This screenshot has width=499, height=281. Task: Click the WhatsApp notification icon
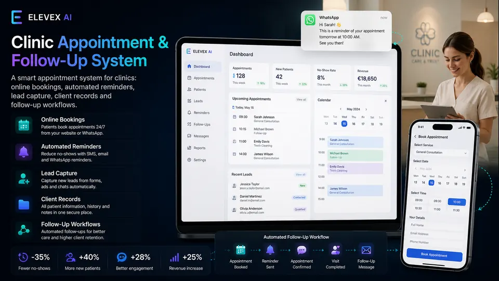310,20
